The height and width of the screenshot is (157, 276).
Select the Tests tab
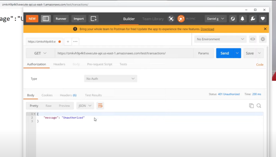[x=123, y=64]
